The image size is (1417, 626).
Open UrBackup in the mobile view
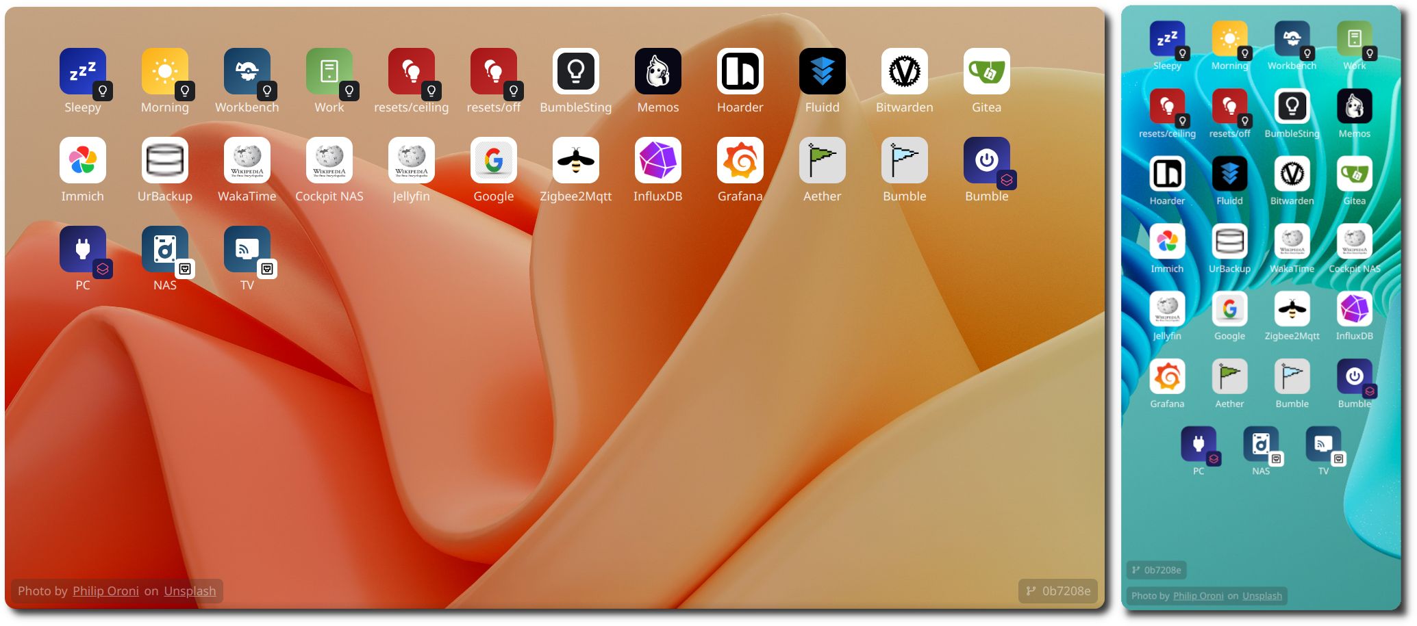[1229, 242]
